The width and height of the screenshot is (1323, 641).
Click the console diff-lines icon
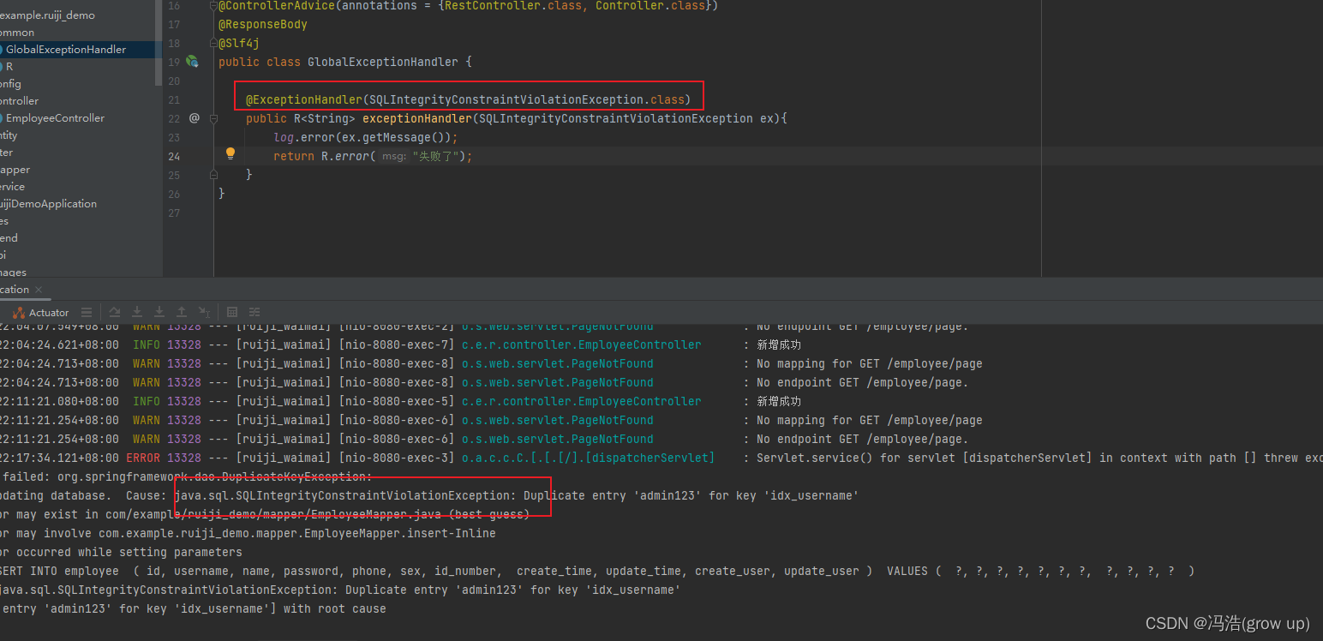(254, 312)
